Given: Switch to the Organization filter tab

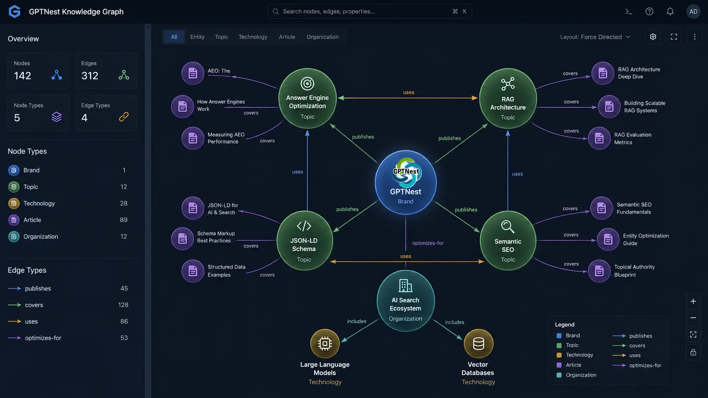Looking at the screenshot, I should click(x=323, y=37).
